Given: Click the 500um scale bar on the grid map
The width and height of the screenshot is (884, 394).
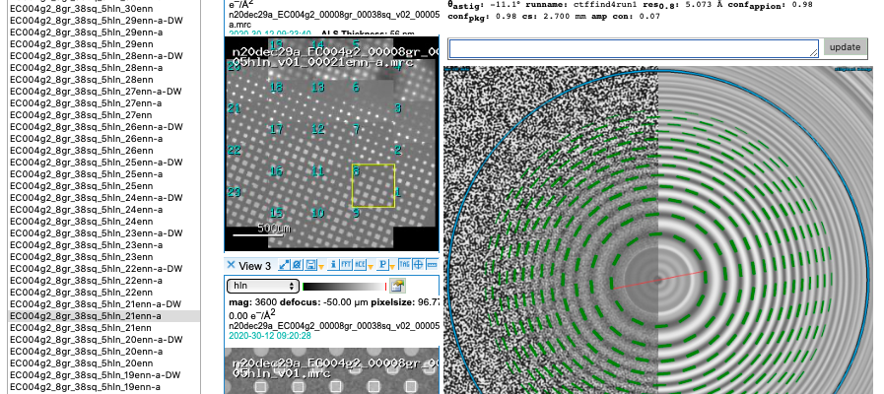Looking at the screenshot, I should tap(261, 230).
